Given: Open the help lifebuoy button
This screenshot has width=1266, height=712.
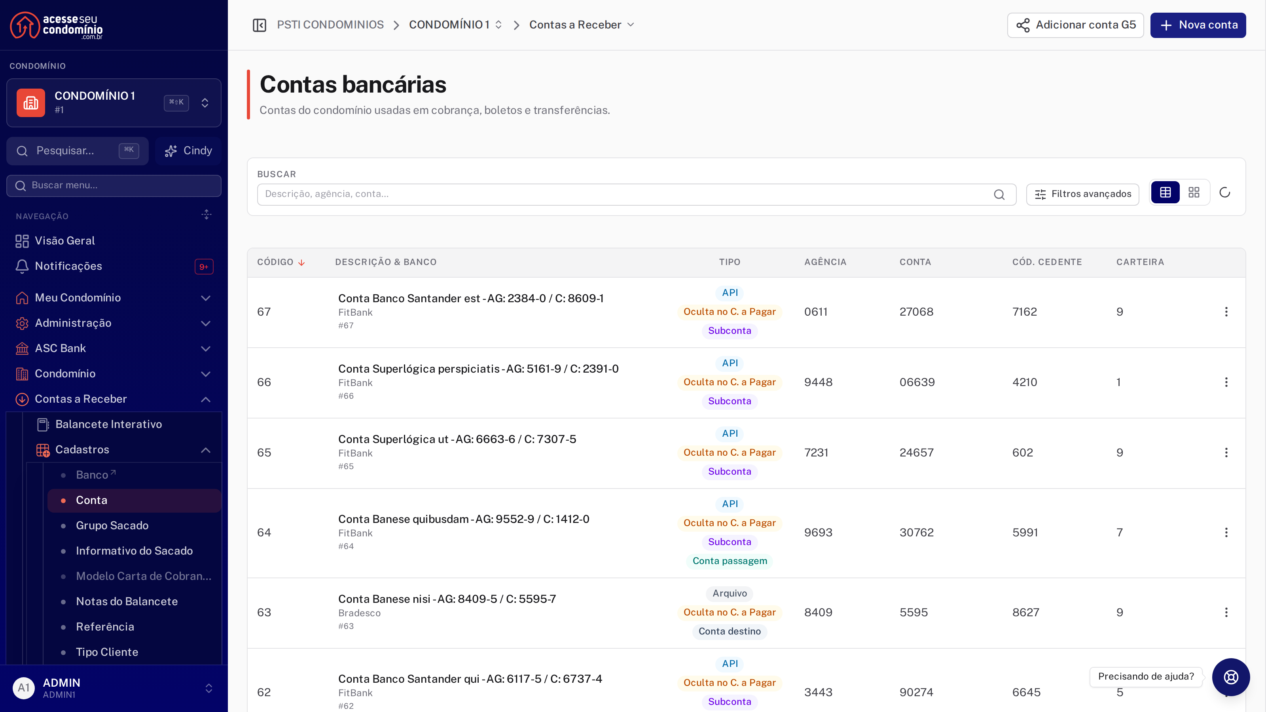Looking at the screenshot, I should pyautogui.click(x=1231, y=677).
